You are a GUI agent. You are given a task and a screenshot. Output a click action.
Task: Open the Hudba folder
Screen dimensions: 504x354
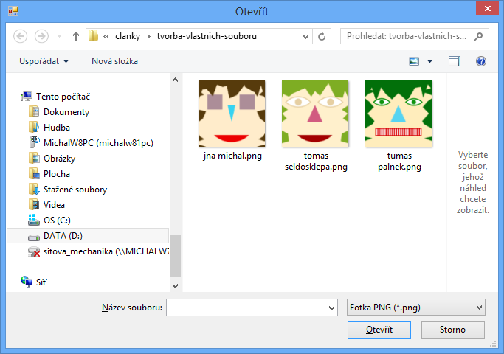(57, 127)
